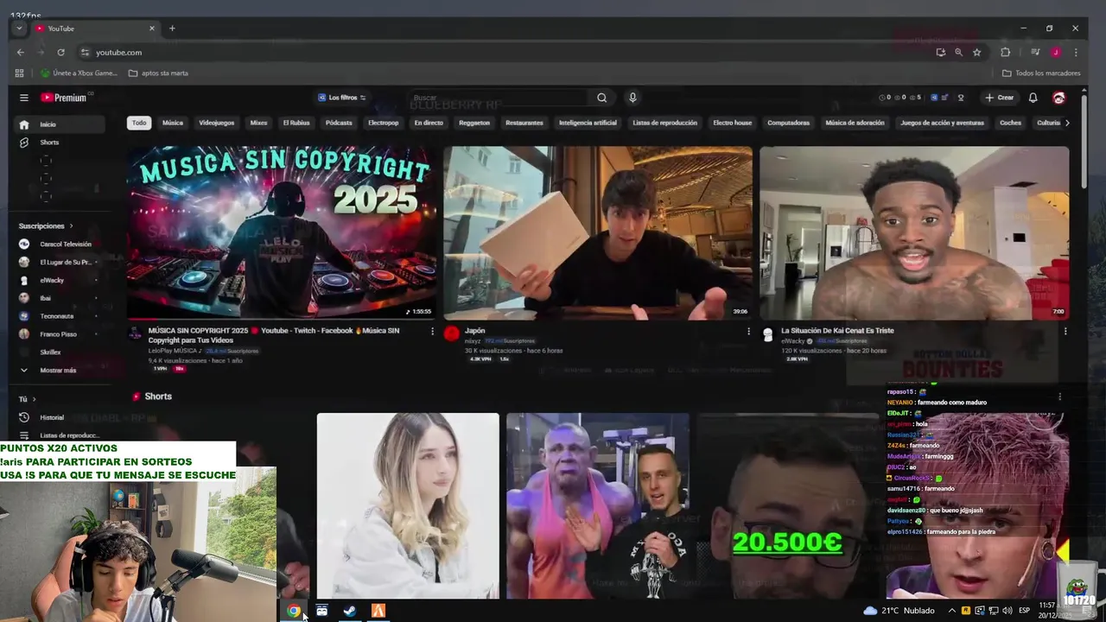Image resolution: width=1106 pixels, height=622 pixels.
Task: Click the YouTube search input field
Action: coord(499,98)
